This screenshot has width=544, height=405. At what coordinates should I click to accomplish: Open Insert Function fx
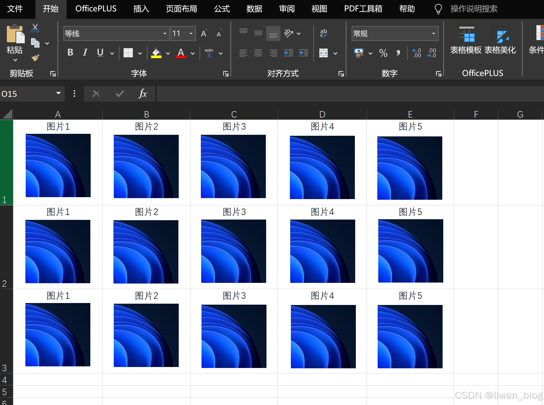[143, 94]
